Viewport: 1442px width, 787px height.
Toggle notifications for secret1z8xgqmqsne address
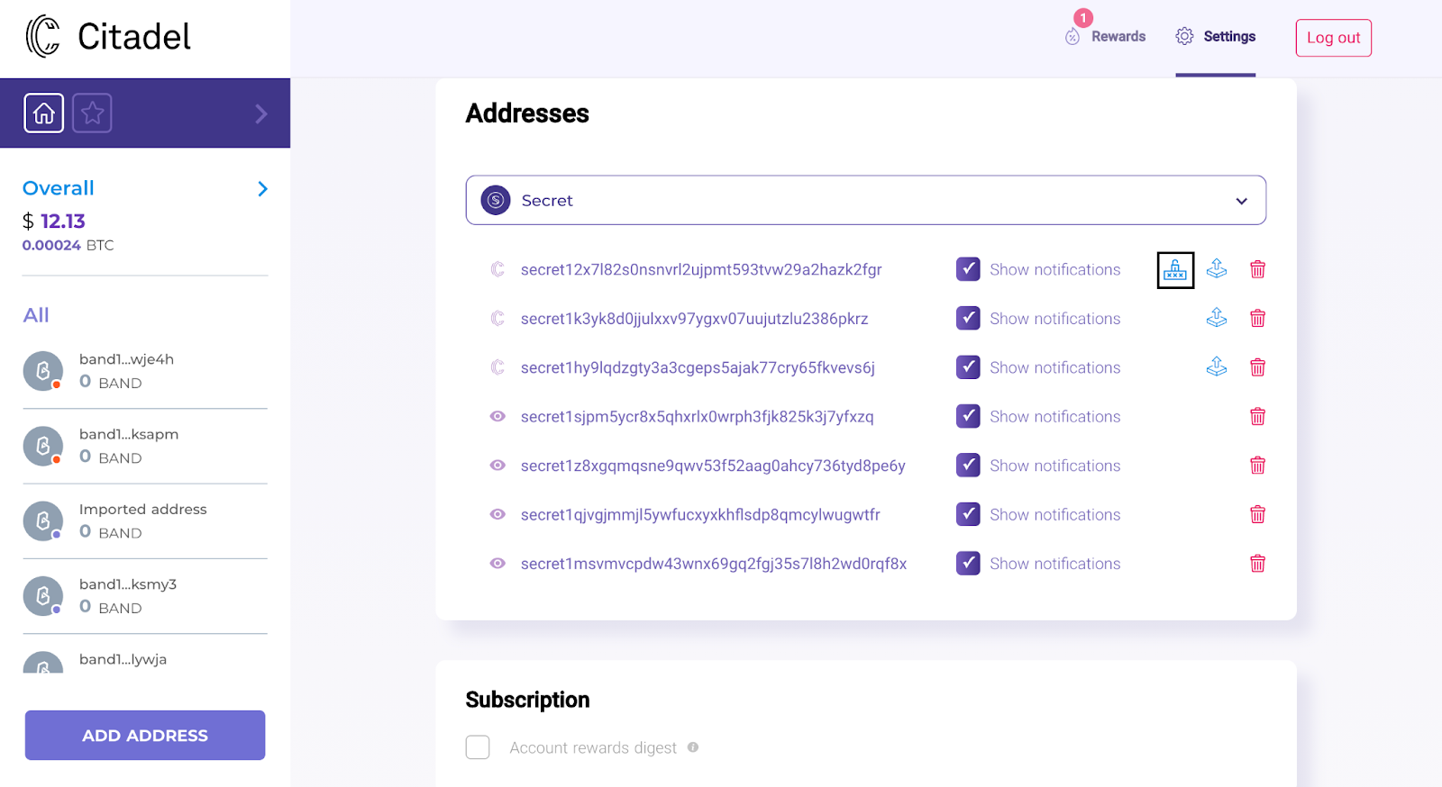pos(968,466)
